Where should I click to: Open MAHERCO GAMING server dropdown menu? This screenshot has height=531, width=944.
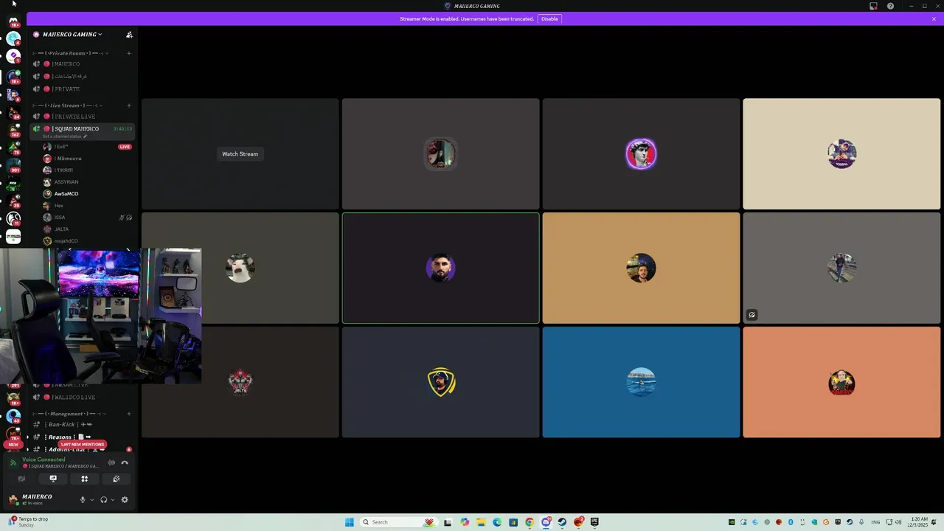(x=72, y=35)
